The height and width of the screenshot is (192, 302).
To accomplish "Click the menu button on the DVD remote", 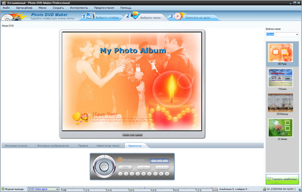I will pos(125,167).
